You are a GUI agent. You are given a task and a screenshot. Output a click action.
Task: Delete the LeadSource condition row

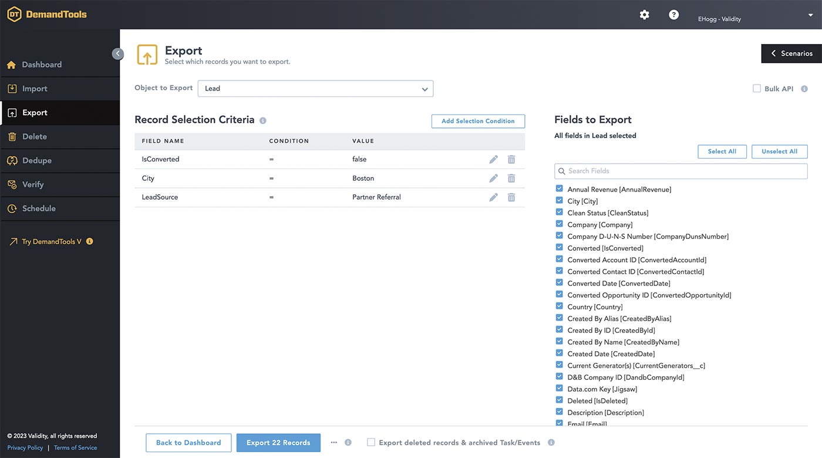click(511, 197)
